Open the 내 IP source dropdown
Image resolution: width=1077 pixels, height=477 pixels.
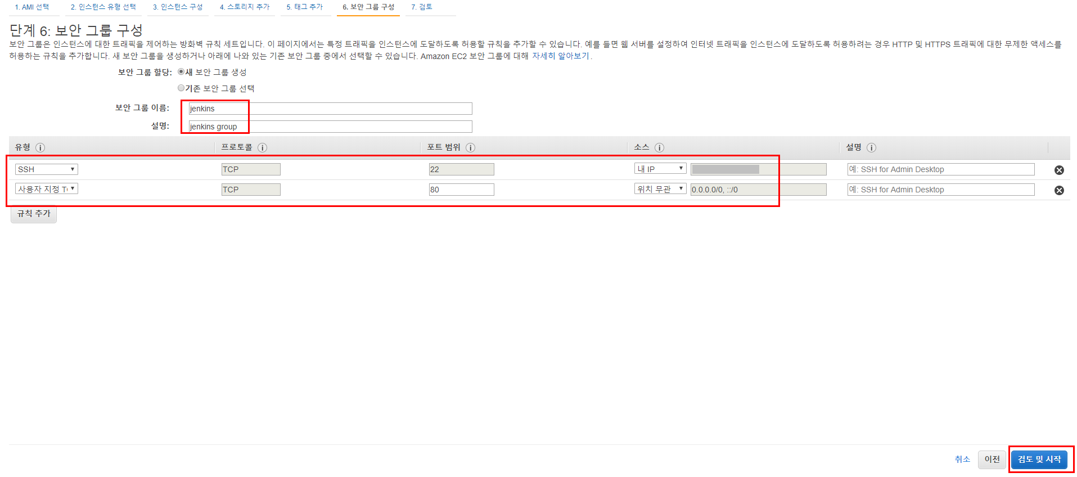[x=660, y=169]
